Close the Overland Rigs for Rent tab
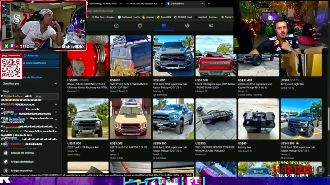 [x=121, y=4]
